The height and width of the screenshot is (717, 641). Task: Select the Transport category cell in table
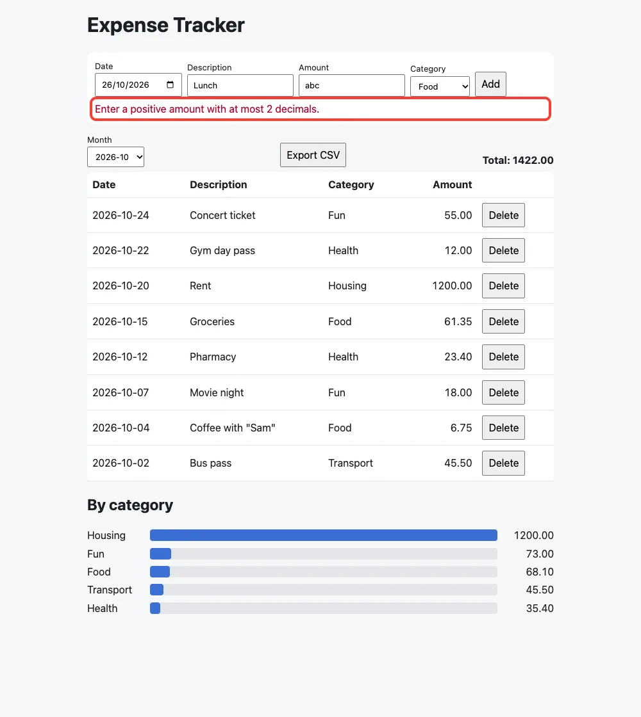point(351,463)
